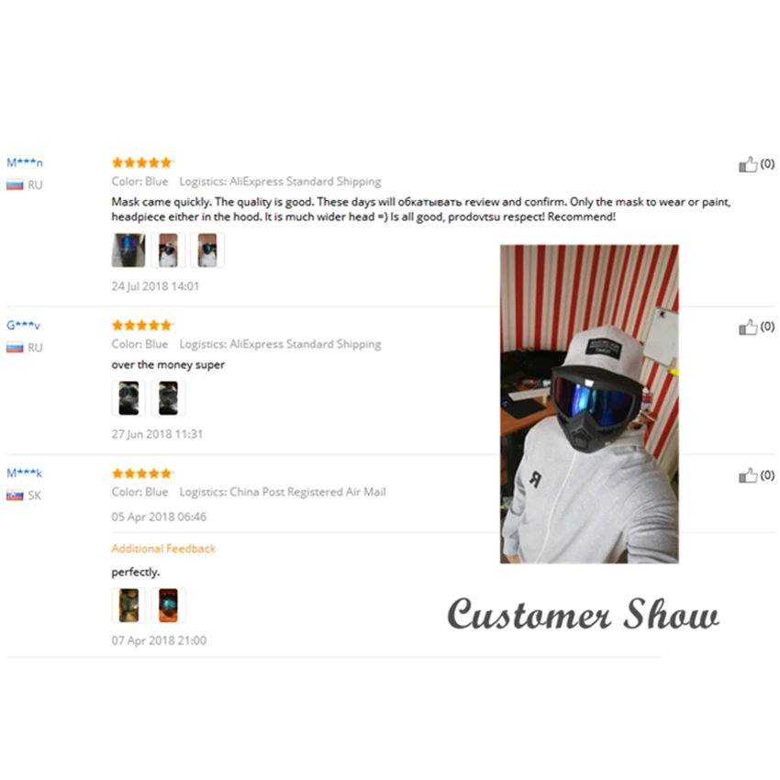Open first photo thumbnail in M***n's review
Viewport: 780px width, 780px height.
tap(128, 251)
